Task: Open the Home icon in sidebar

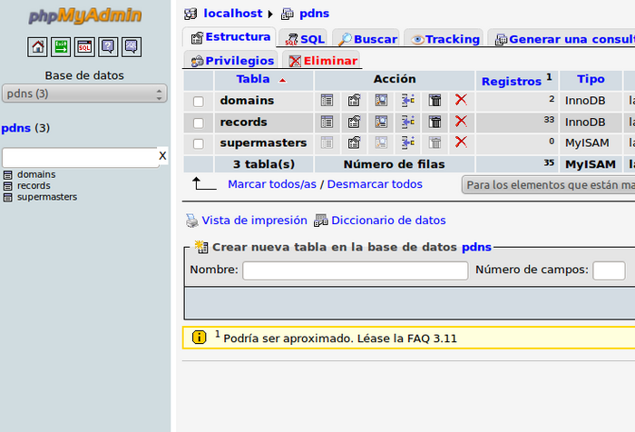Action: click(37, 47)
